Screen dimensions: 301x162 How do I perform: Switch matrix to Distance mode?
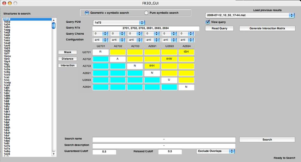[x=68, y=59]
